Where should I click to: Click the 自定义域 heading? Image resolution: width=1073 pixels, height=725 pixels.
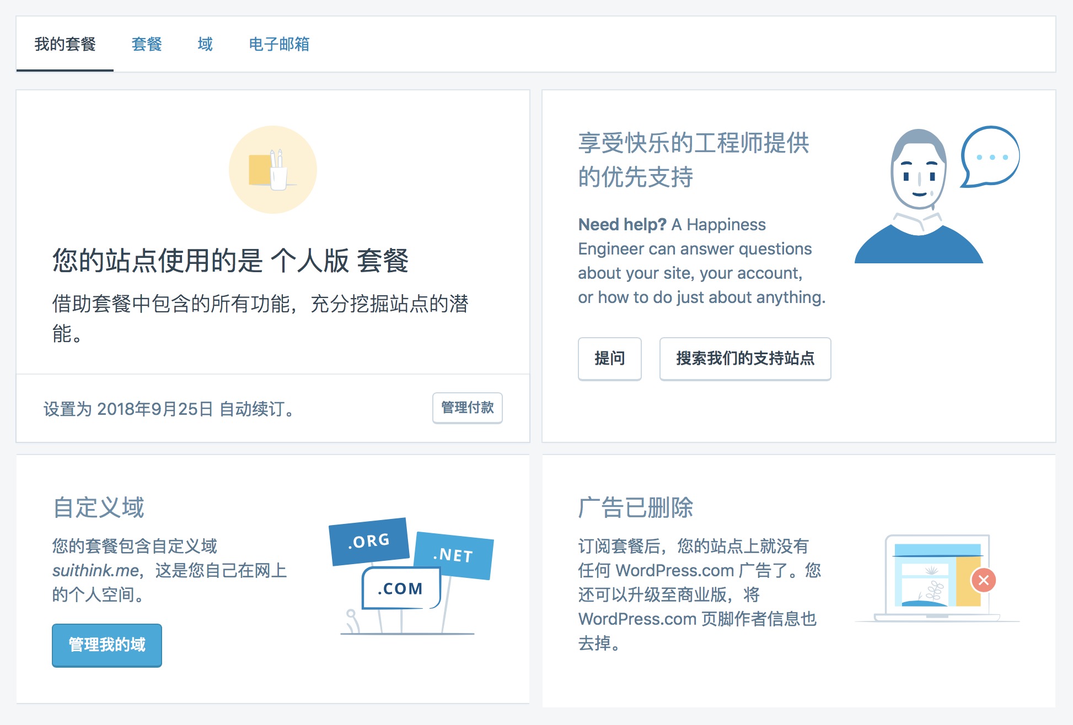coord(98,507)
